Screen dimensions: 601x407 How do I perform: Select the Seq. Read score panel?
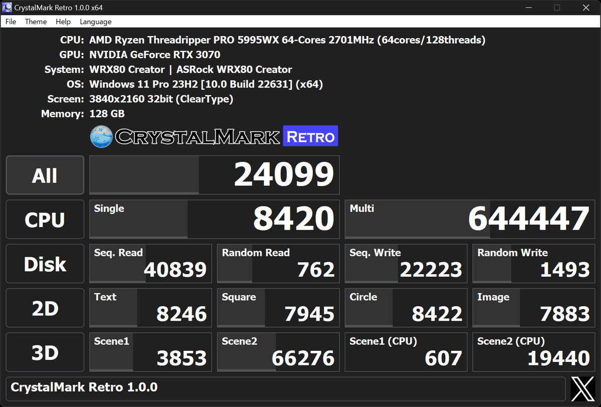point(150,263)
